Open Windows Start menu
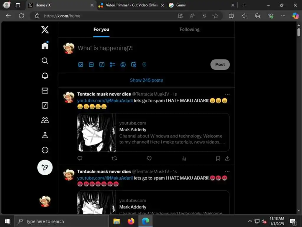The height and width of the screenshot is (227, 302). 7,221
